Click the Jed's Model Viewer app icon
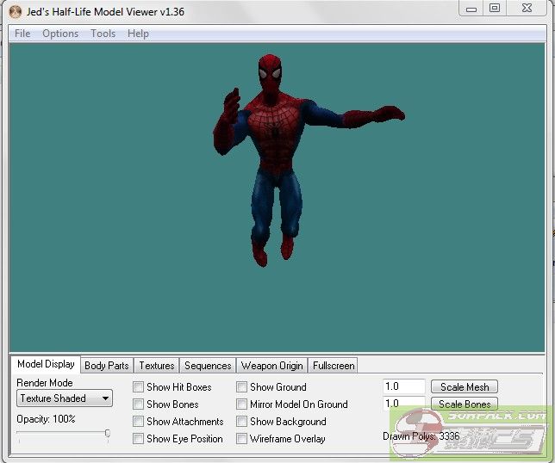 (16, 12)
